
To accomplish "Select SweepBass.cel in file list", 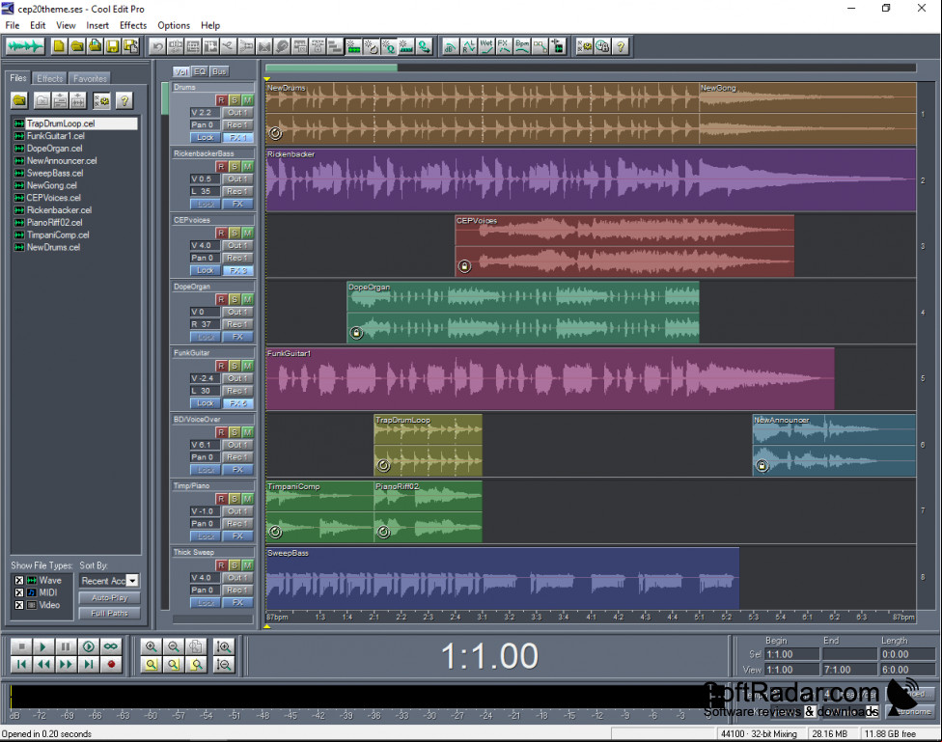I will tap(54, 173).
